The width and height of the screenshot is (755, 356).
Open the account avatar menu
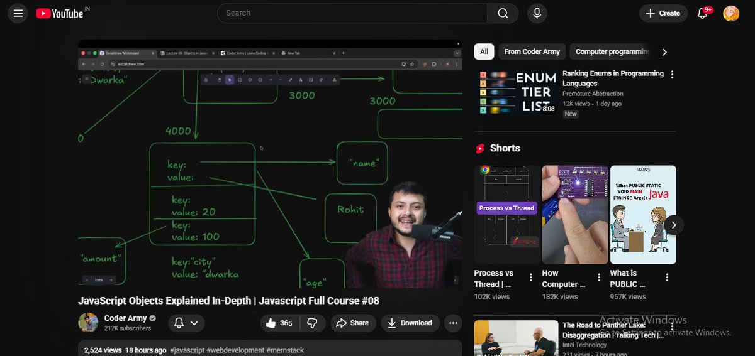click(x=731, y=13)
